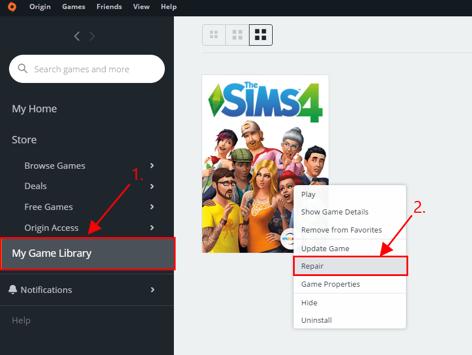Image resolution: width=472 pixels, height=355 pixels.
Task: Open the Store section
Action: click(24, 139)
